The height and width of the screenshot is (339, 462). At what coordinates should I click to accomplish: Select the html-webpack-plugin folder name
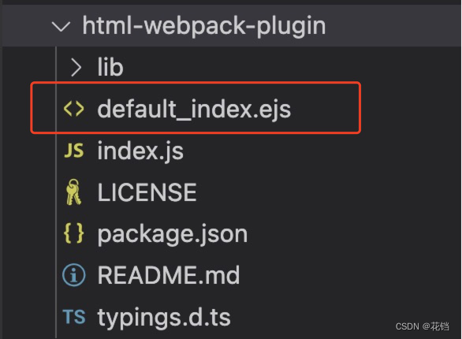[x=204, y=26]
